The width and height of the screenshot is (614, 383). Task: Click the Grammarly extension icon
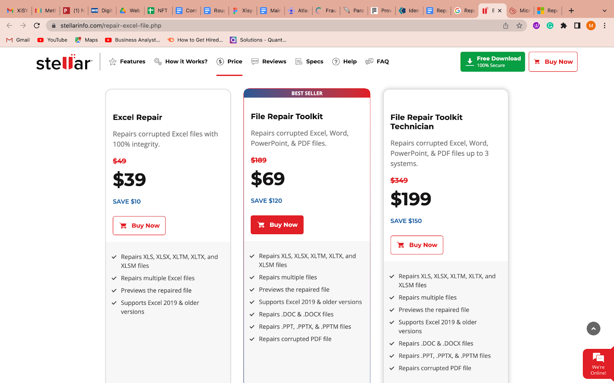pos(550,26)
